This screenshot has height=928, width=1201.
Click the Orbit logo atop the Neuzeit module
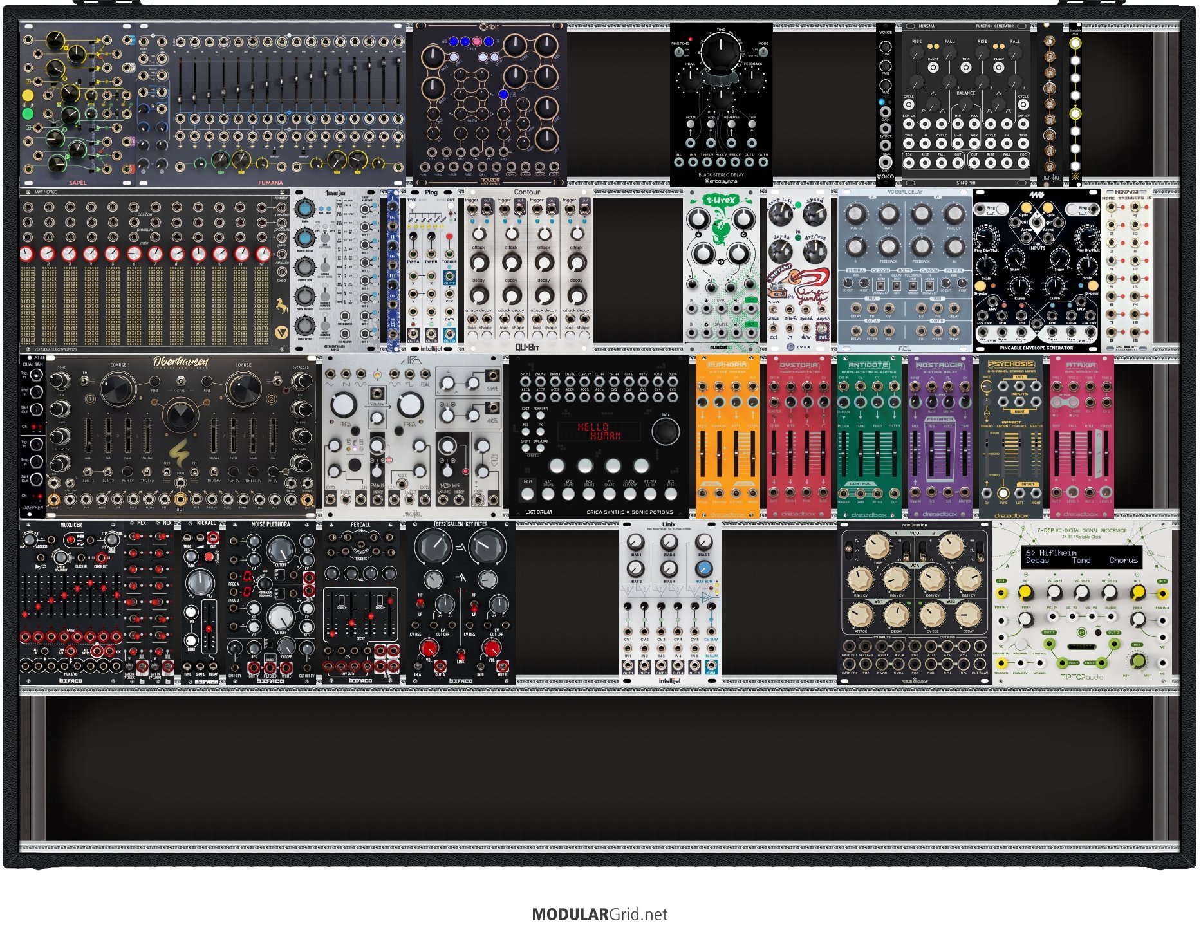pos(489,28)
